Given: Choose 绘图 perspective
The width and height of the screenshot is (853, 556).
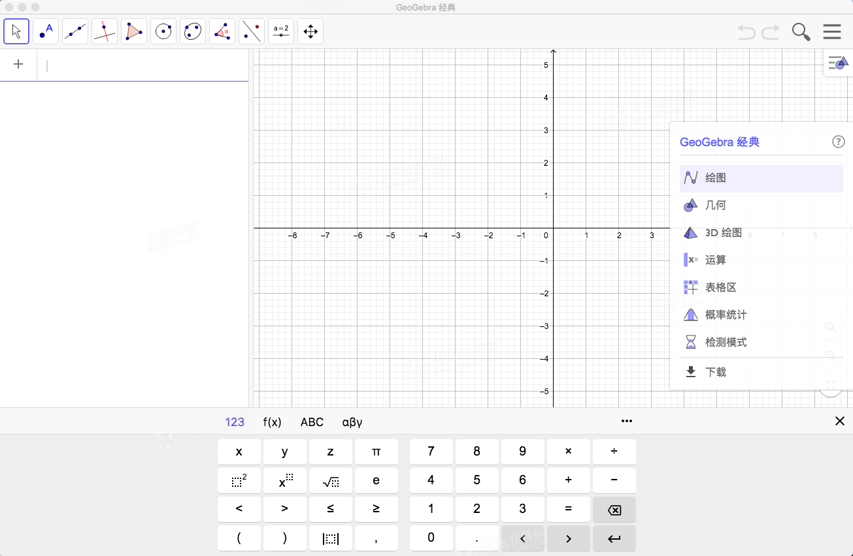Looking at the screenshot, I should coord(761,178).
